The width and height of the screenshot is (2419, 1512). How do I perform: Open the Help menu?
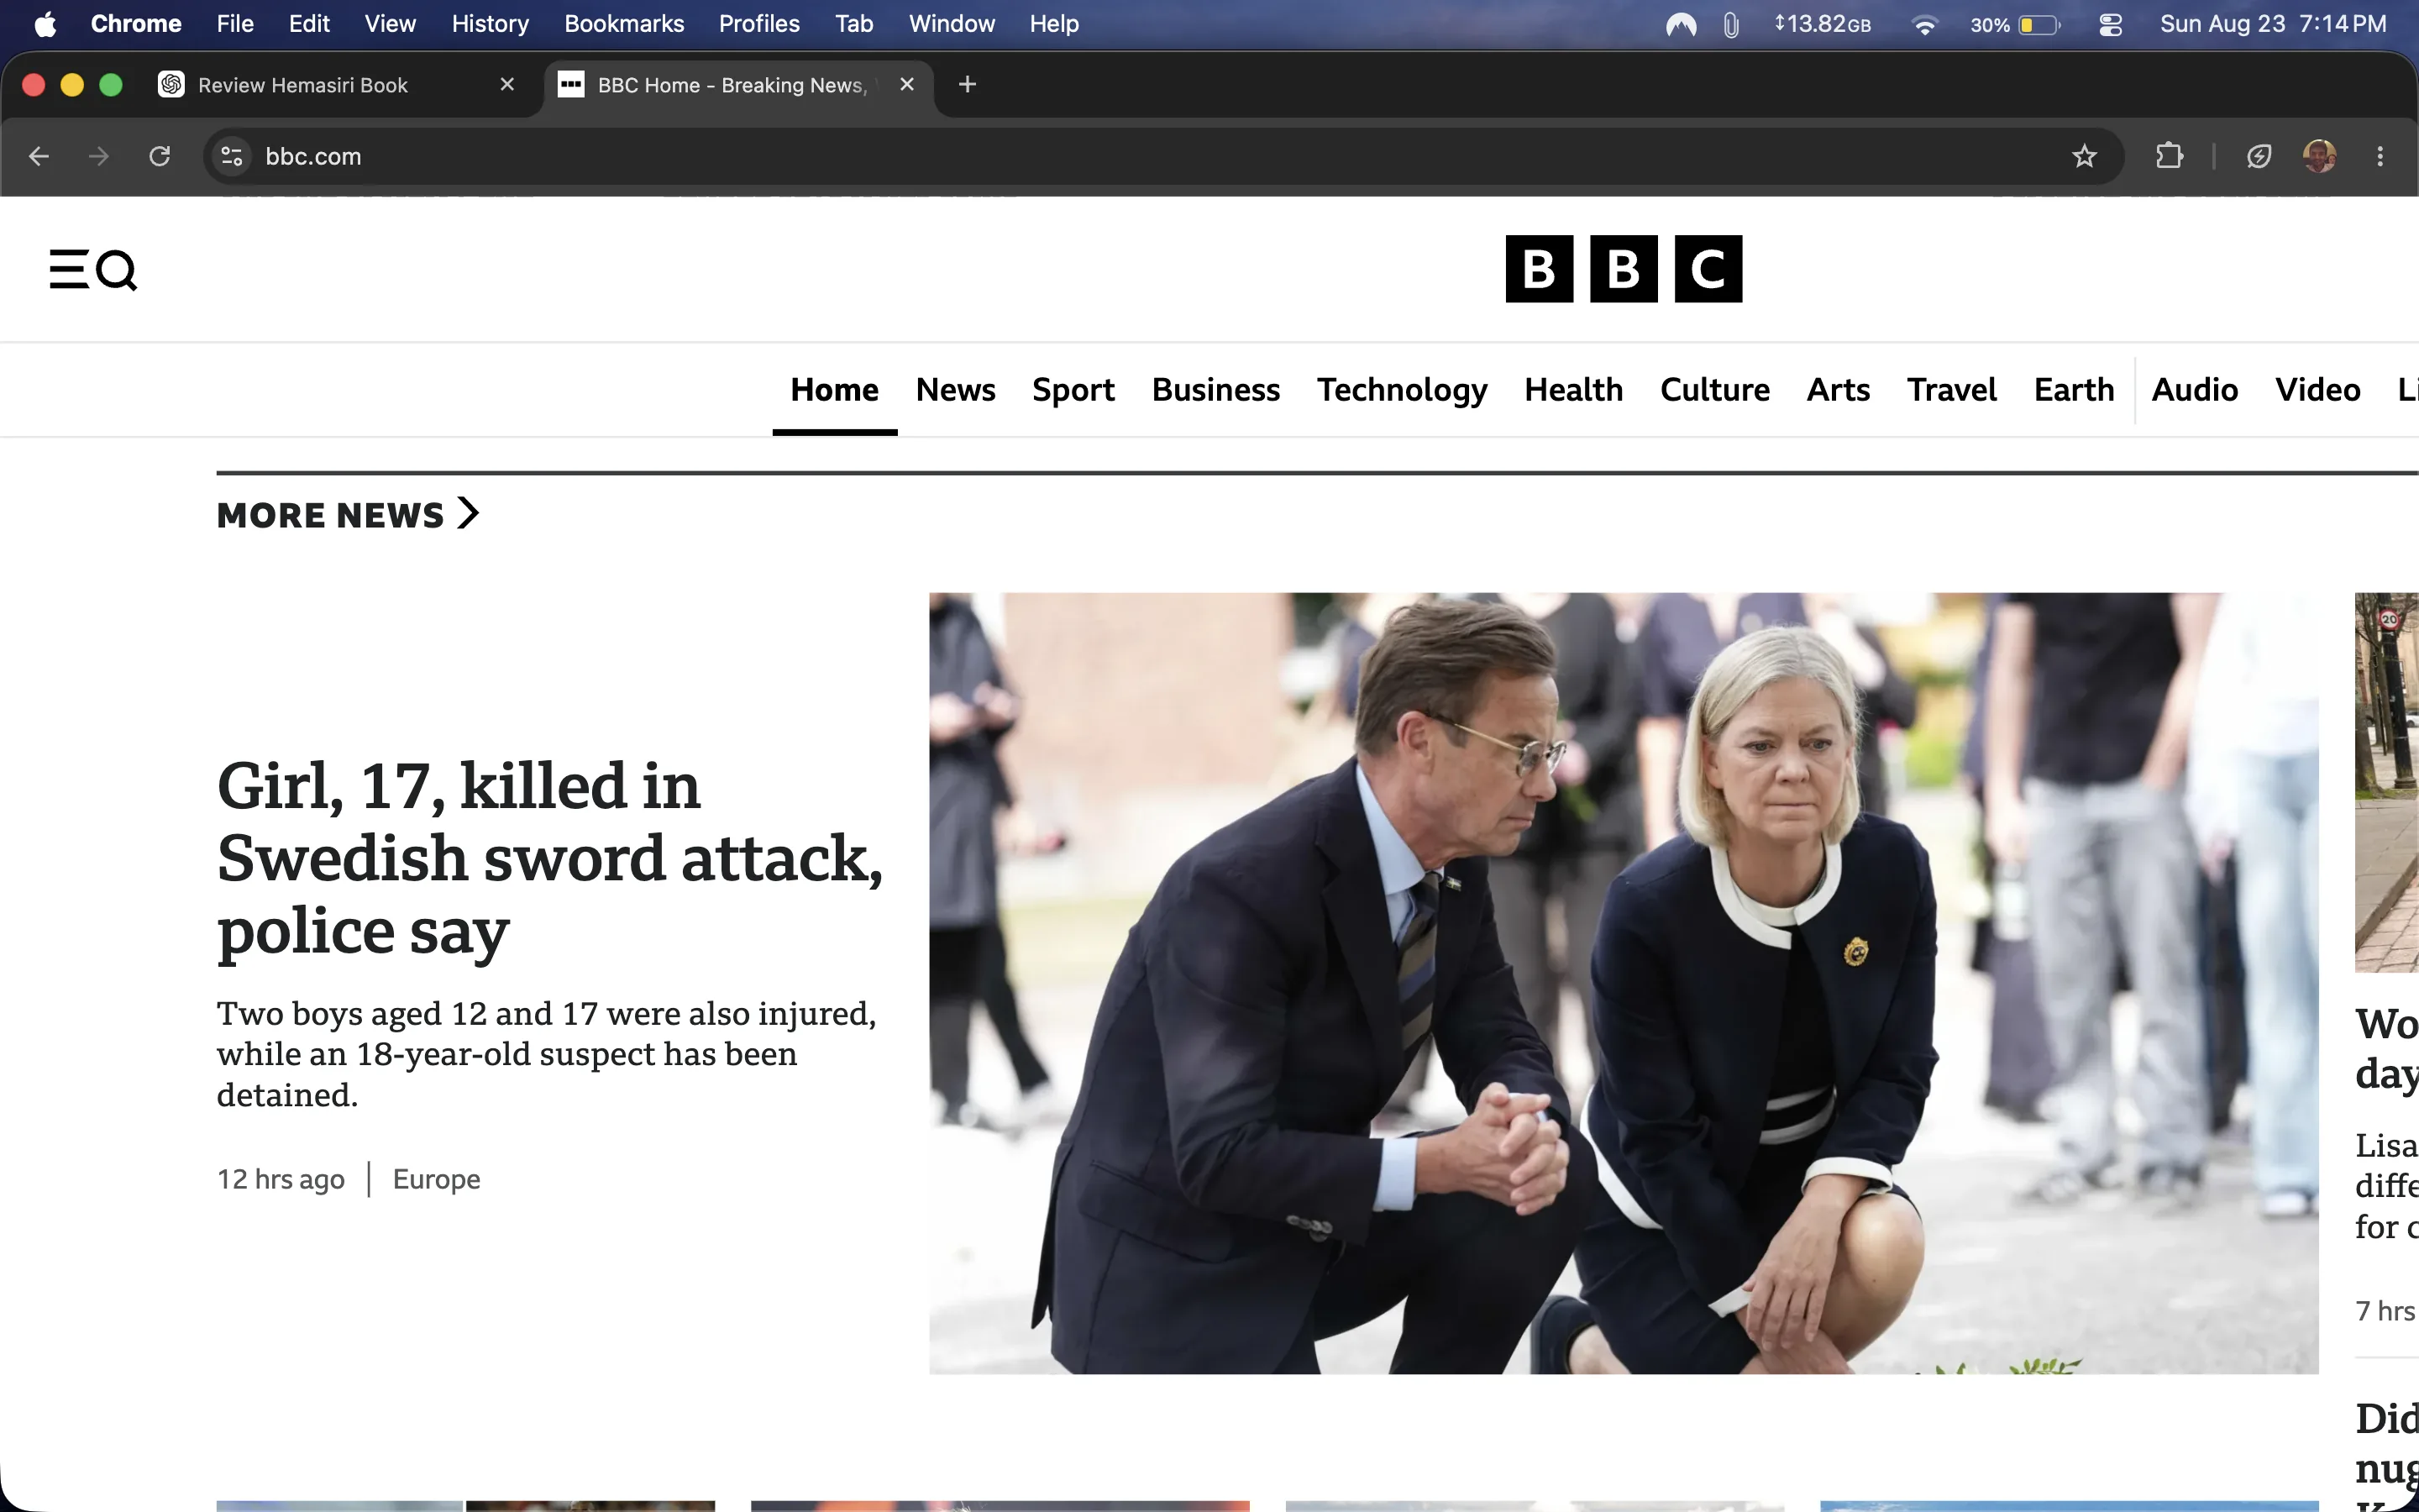[x=1053, y=24]
